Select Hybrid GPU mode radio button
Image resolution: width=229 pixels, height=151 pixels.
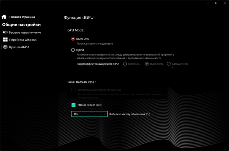click(x=73, y=50)
